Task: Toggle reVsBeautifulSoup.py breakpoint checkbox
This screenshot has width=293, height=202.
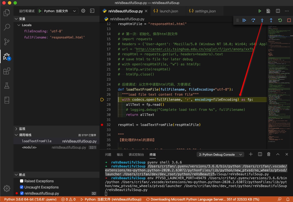Action: coord(22,193)
